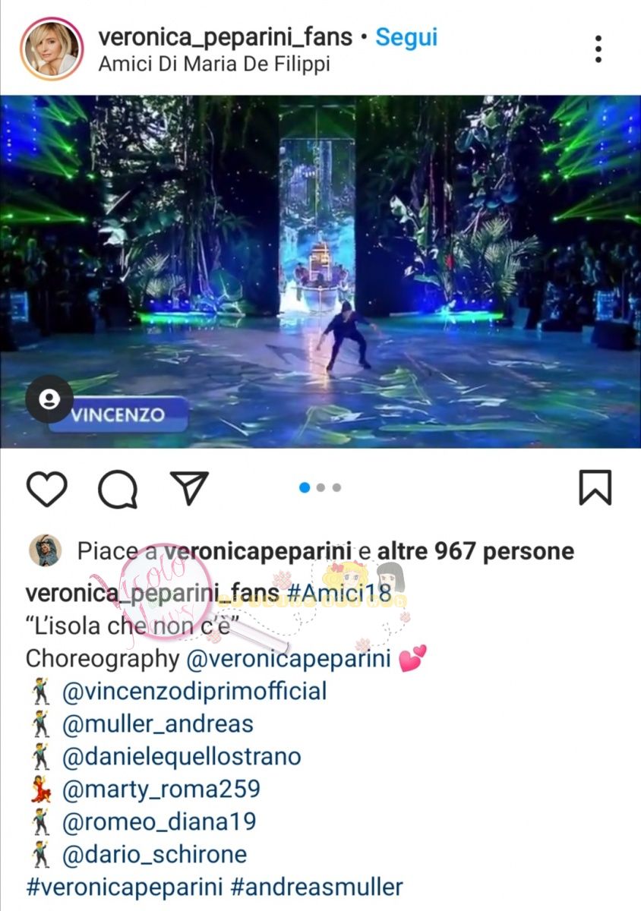Open @muller_andreas mention
The image size is (641, 911).
coord(158,723)
